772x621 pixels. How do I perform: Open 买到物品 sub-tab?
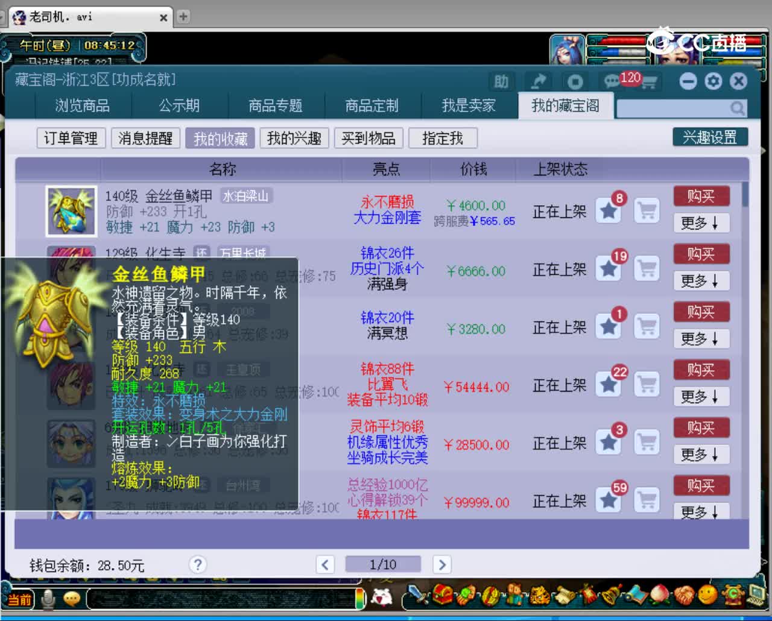pos(369,138)
